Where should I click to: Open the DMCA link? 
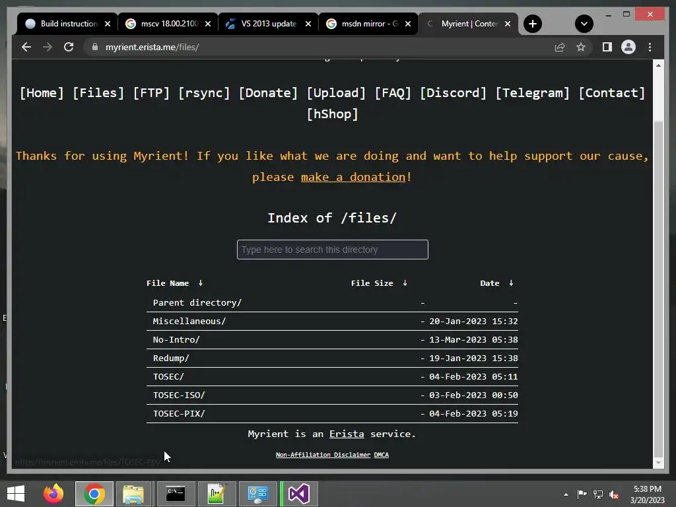(381, 455)
